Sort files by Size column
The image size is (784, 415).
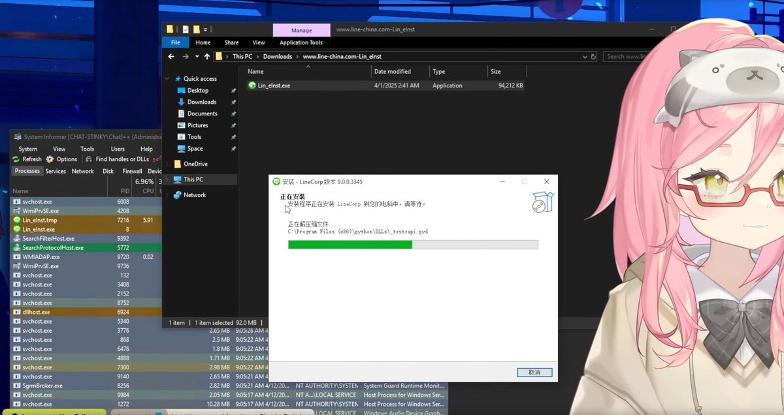point(496,72)
